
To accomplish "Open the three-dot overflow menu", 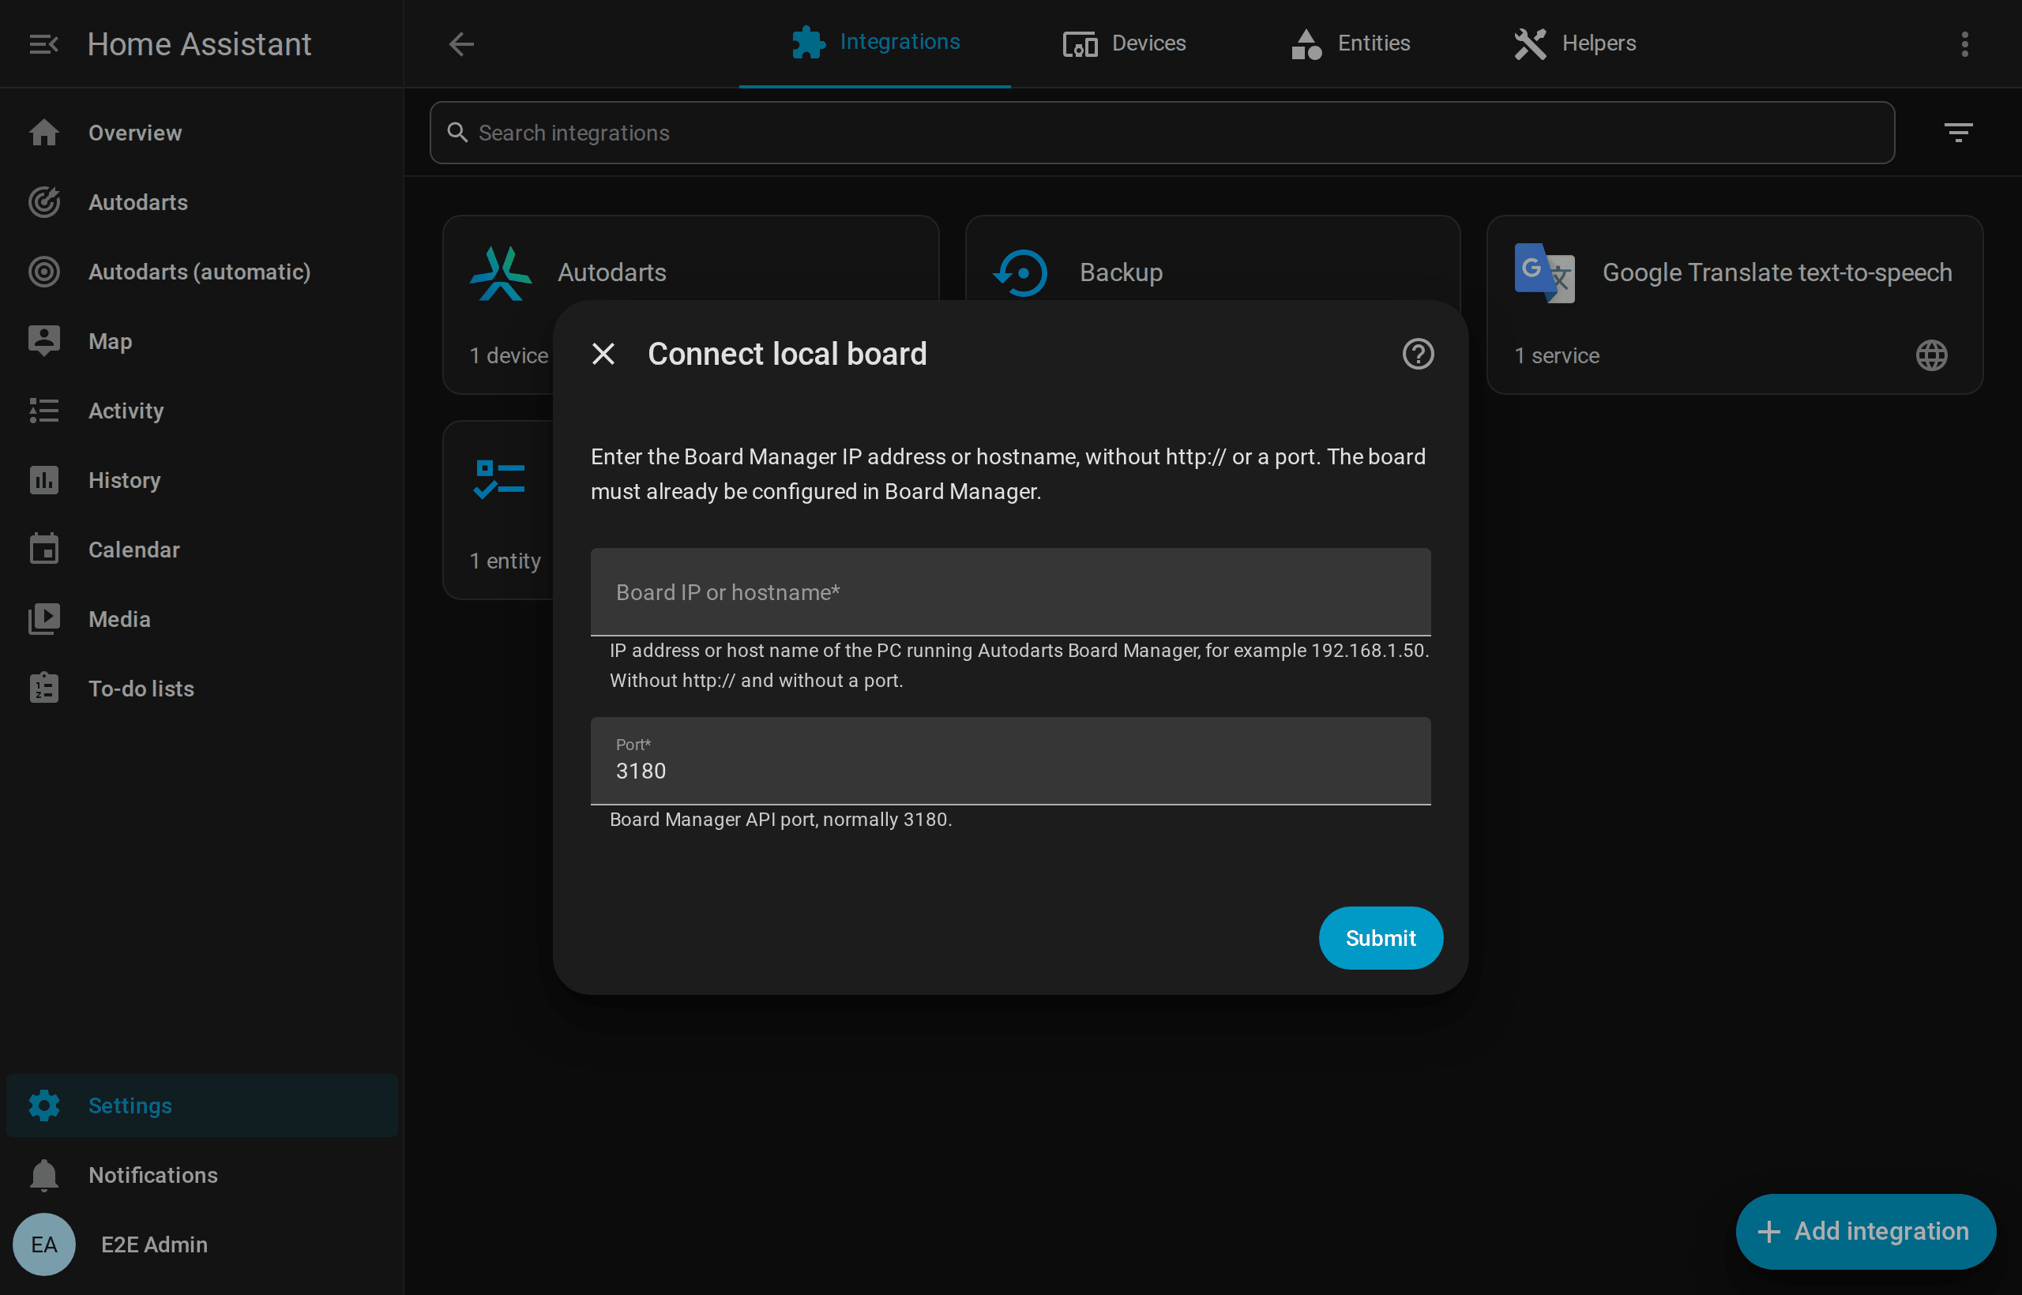I will [1965, 43].
